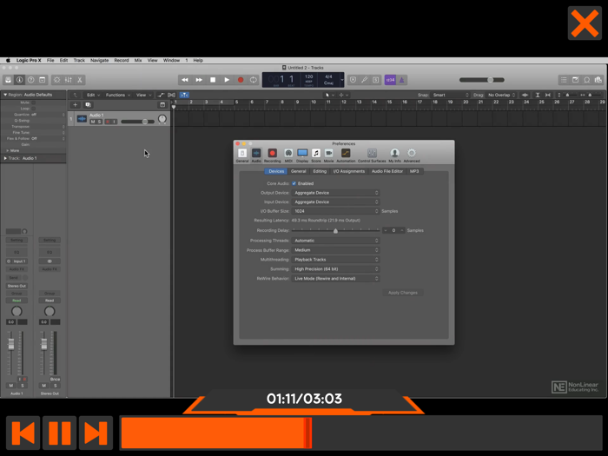Click the Apply Changes button
608x456 pixels.
pyautogui.click(x=402, y=293)
